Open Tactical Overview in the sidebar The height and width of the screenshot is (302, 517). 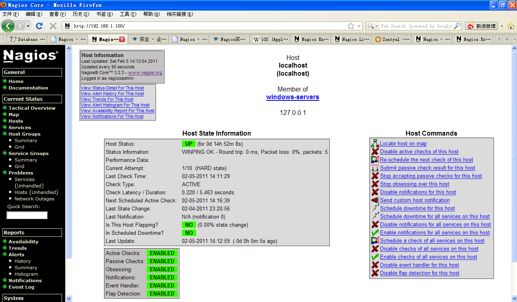[32, 108]
